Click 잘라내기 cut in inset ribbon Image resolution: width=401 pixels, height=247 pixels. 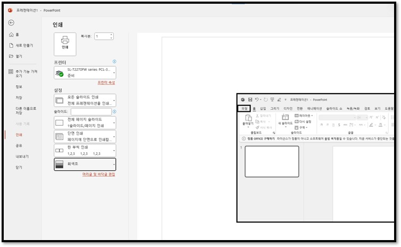[263, 116]
